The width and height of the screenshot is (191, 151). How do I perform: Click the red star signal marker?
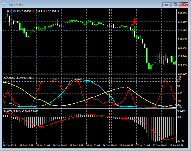(132, 25)
